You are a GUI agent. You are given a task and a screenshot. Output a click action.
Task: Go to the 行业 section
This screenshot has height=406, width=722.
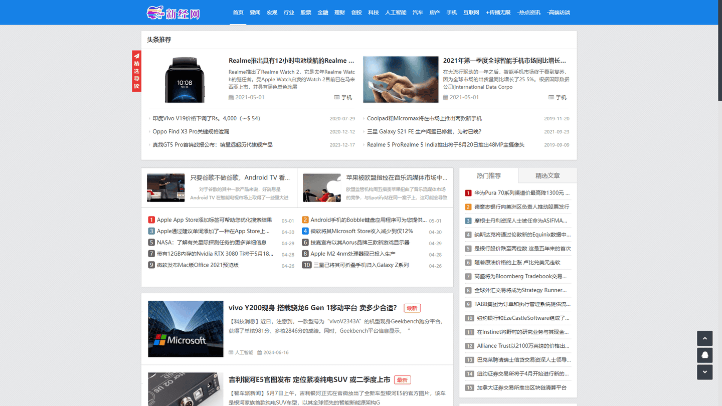[289, 13]
